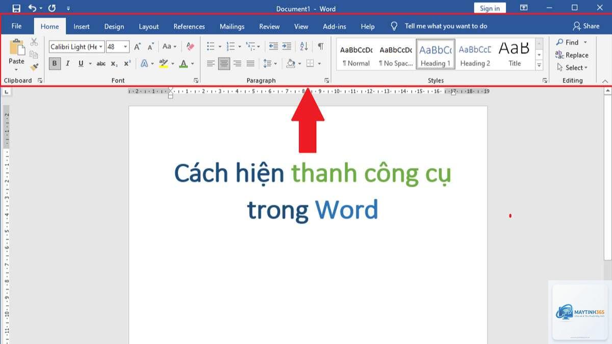Click the Save icon in Quick Access Toolbar
The width and height of the screenshot is (612, 344).
(16, 8)
